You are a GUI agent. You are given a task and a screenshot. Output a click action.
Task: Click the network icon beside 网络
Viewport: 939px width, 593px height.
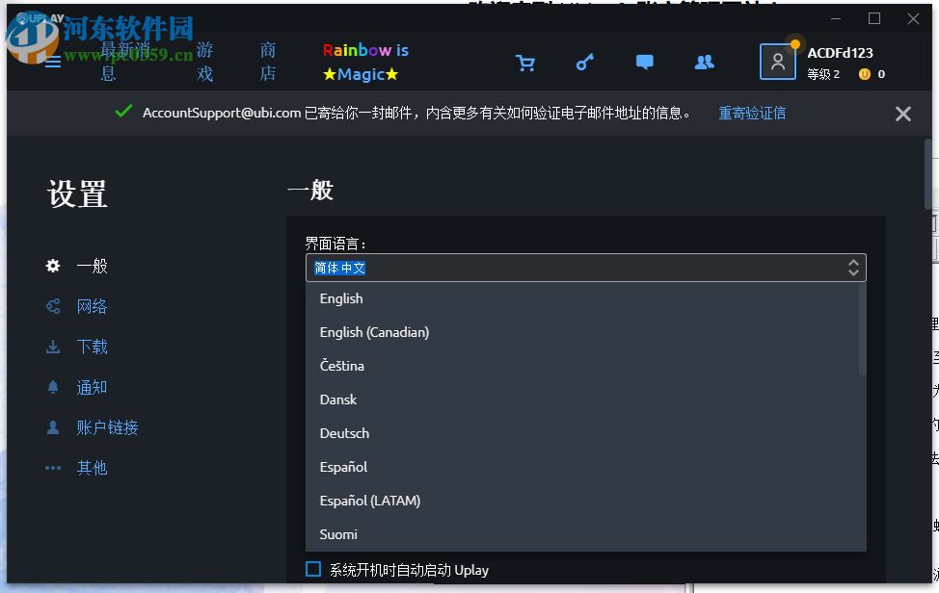(52, 306)
